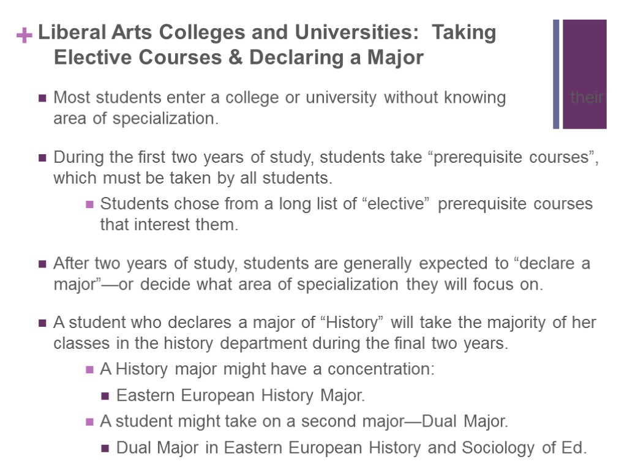
Task: Click the bullet before "After two years of study"
Action: click(42, 264)
